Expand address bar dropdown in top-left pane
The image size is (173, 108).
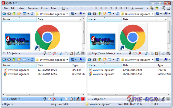coord(67,14)
